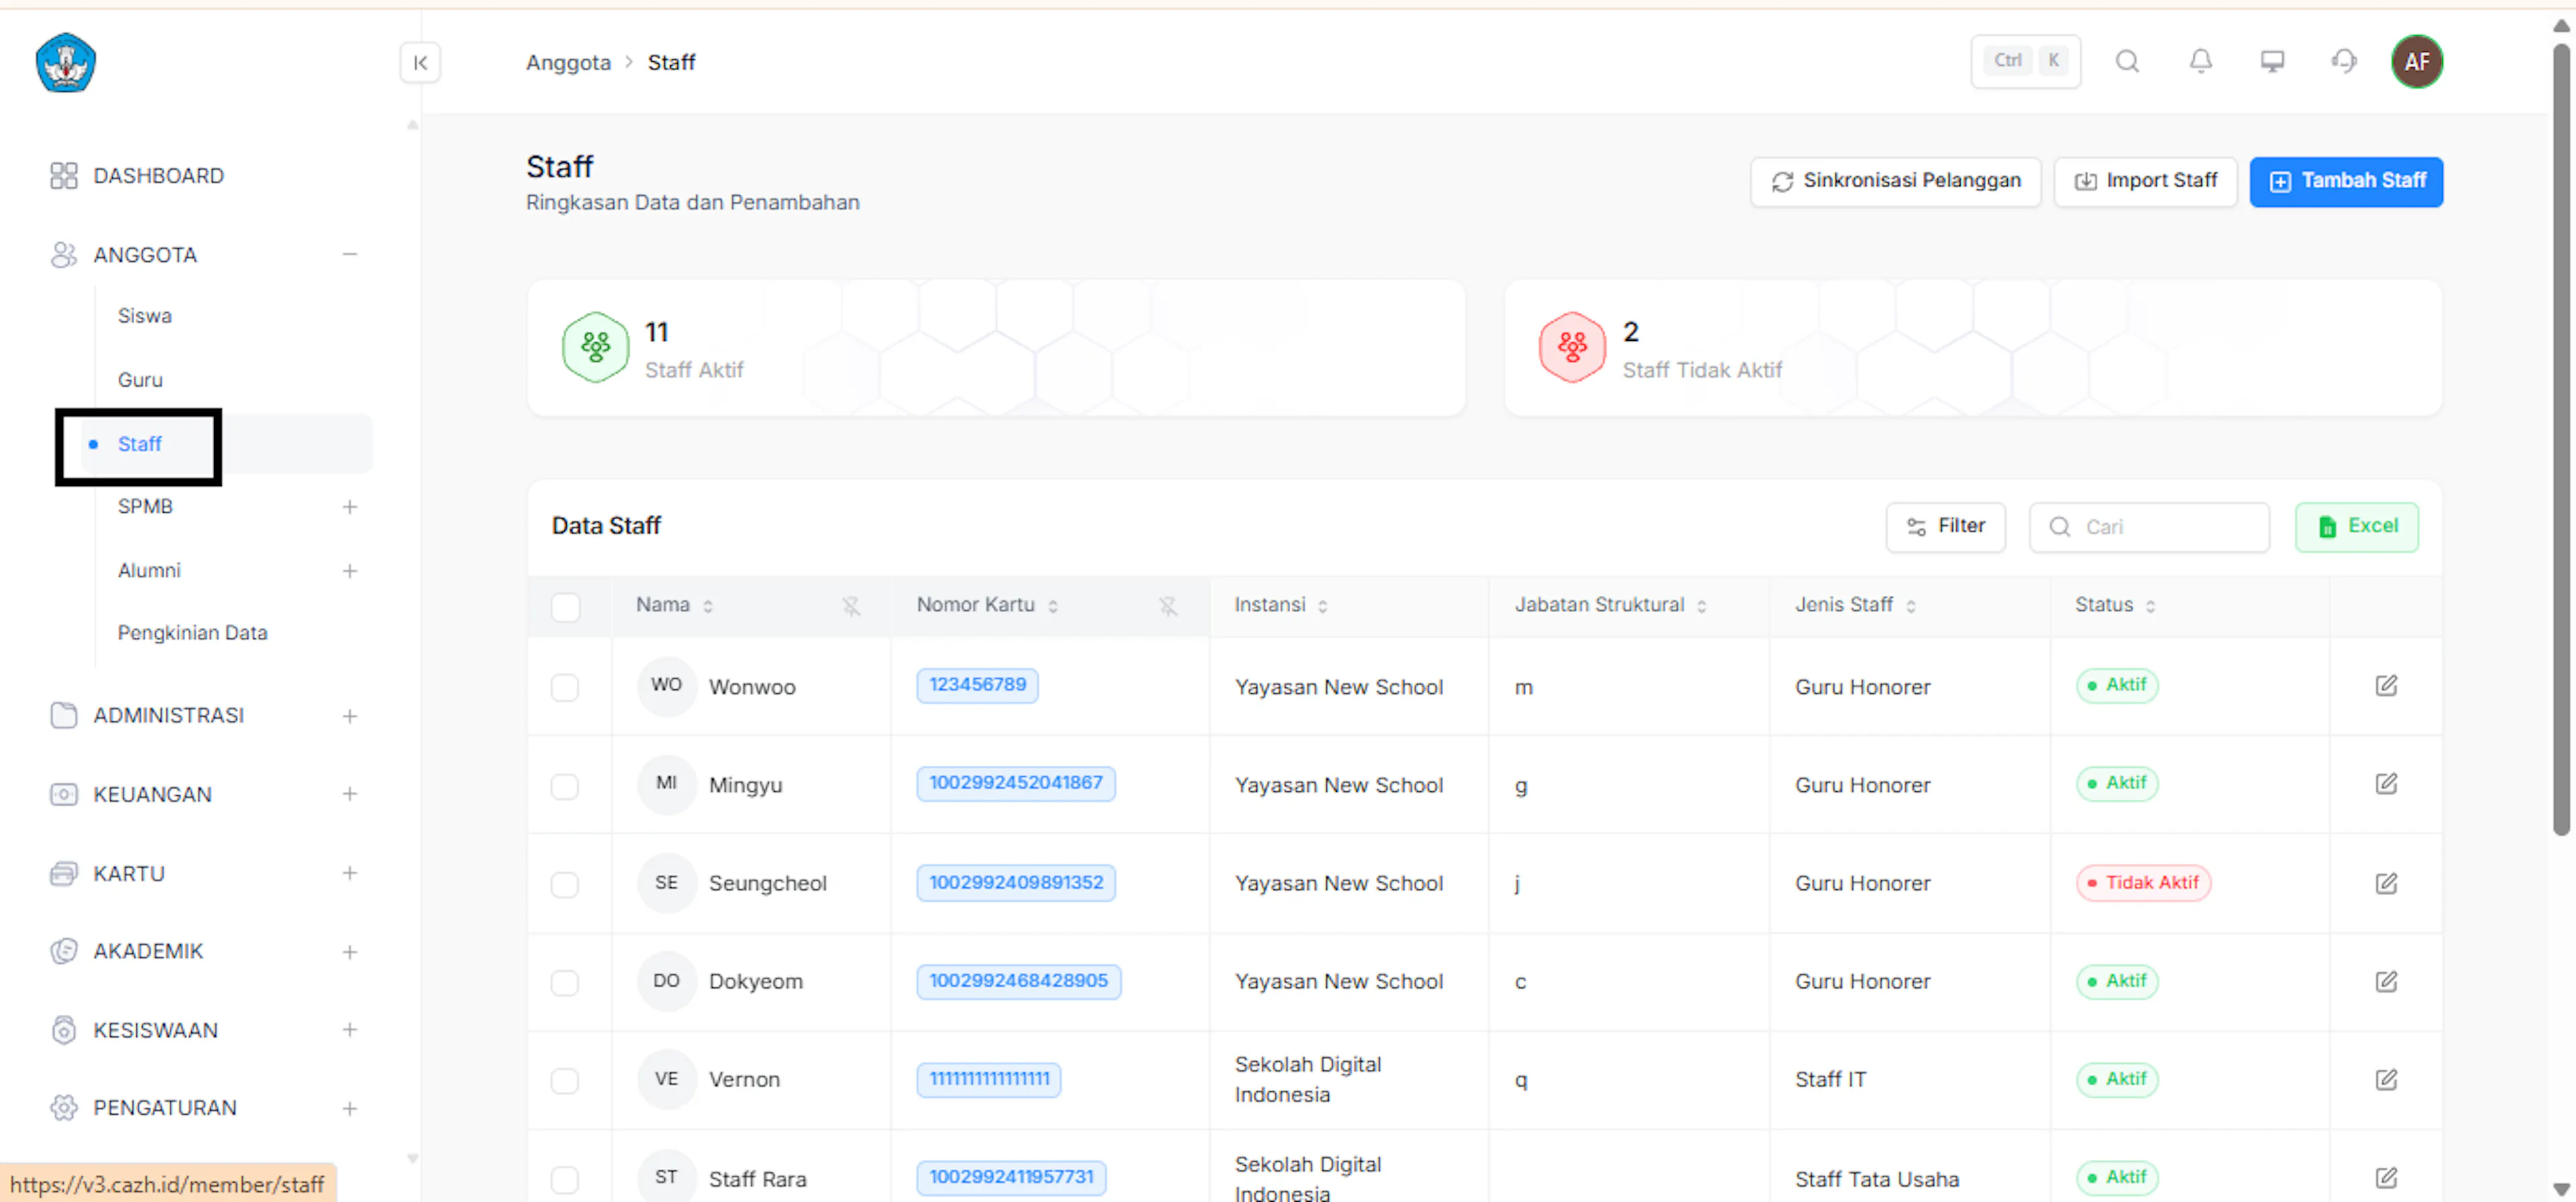Image resolution: width=2576 pixels, height=1202 pixels.
Task: Click the Anggota people icon
Action: click(63, 255)
